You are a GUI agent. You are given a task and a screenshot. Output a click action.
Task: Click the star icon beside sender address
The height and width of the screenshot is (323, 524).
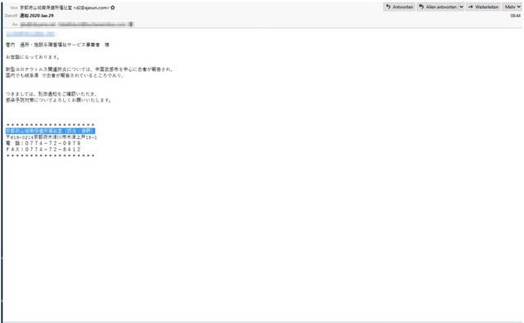tap(113, 7)
